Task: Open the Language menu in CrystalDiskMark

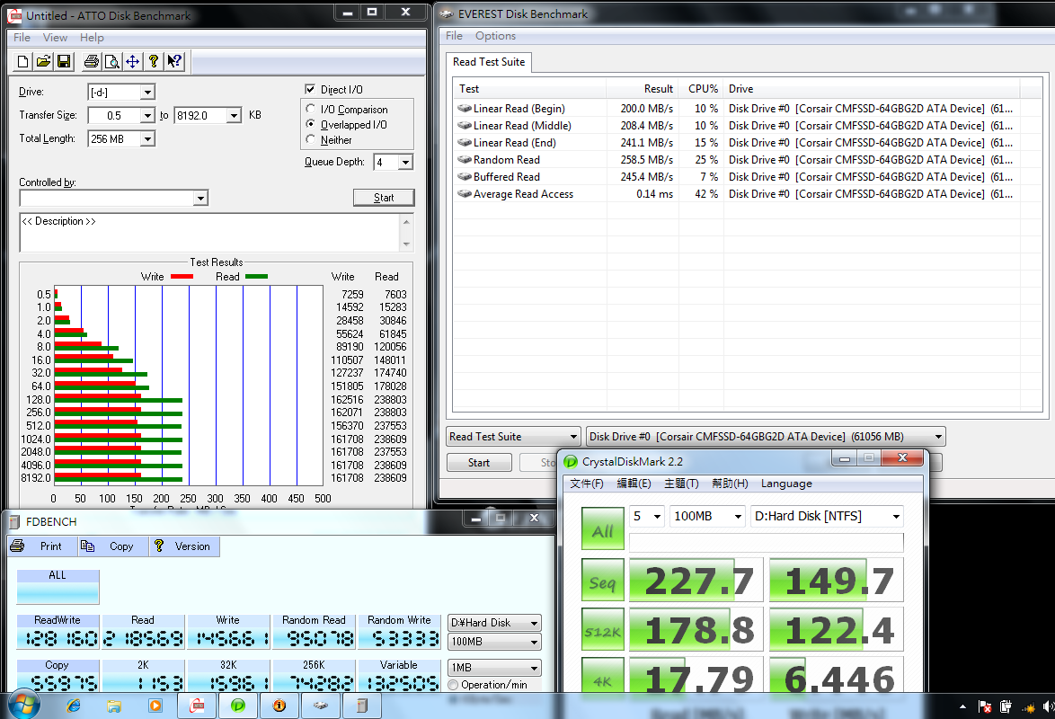Action: click(786, 484)
